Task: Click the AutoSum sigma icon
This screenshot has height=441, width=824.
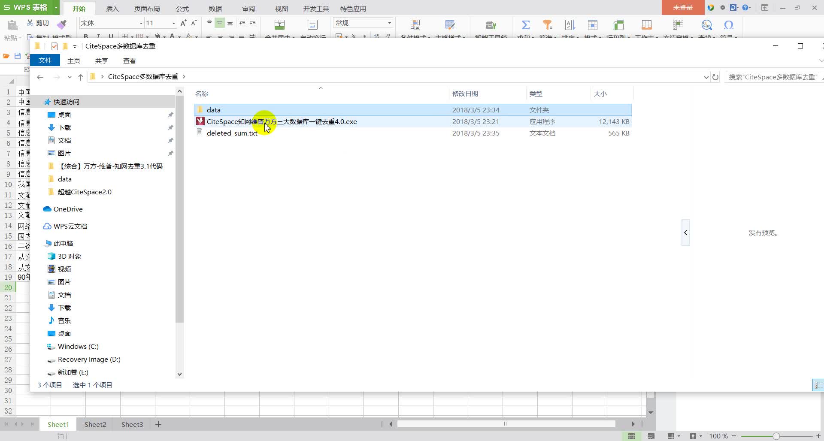Action: point(525,25)
